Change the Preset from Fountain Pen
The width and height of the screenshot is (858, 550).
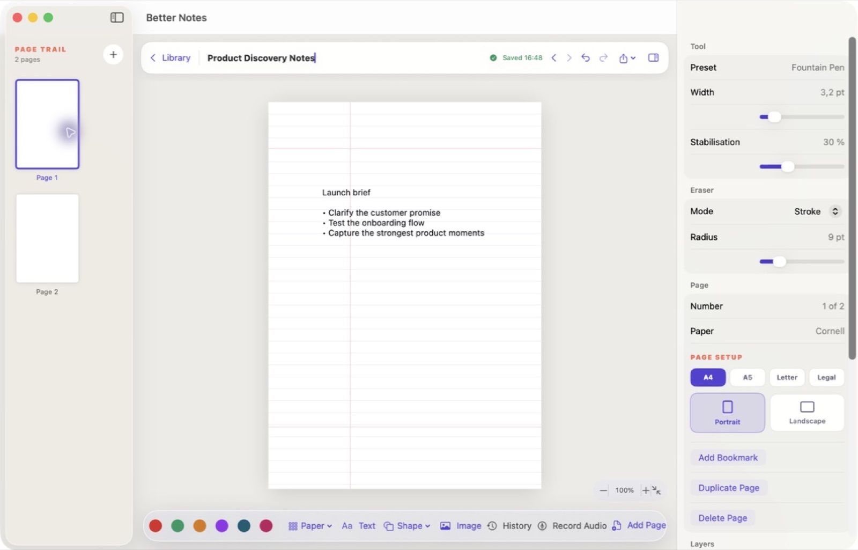767,68
